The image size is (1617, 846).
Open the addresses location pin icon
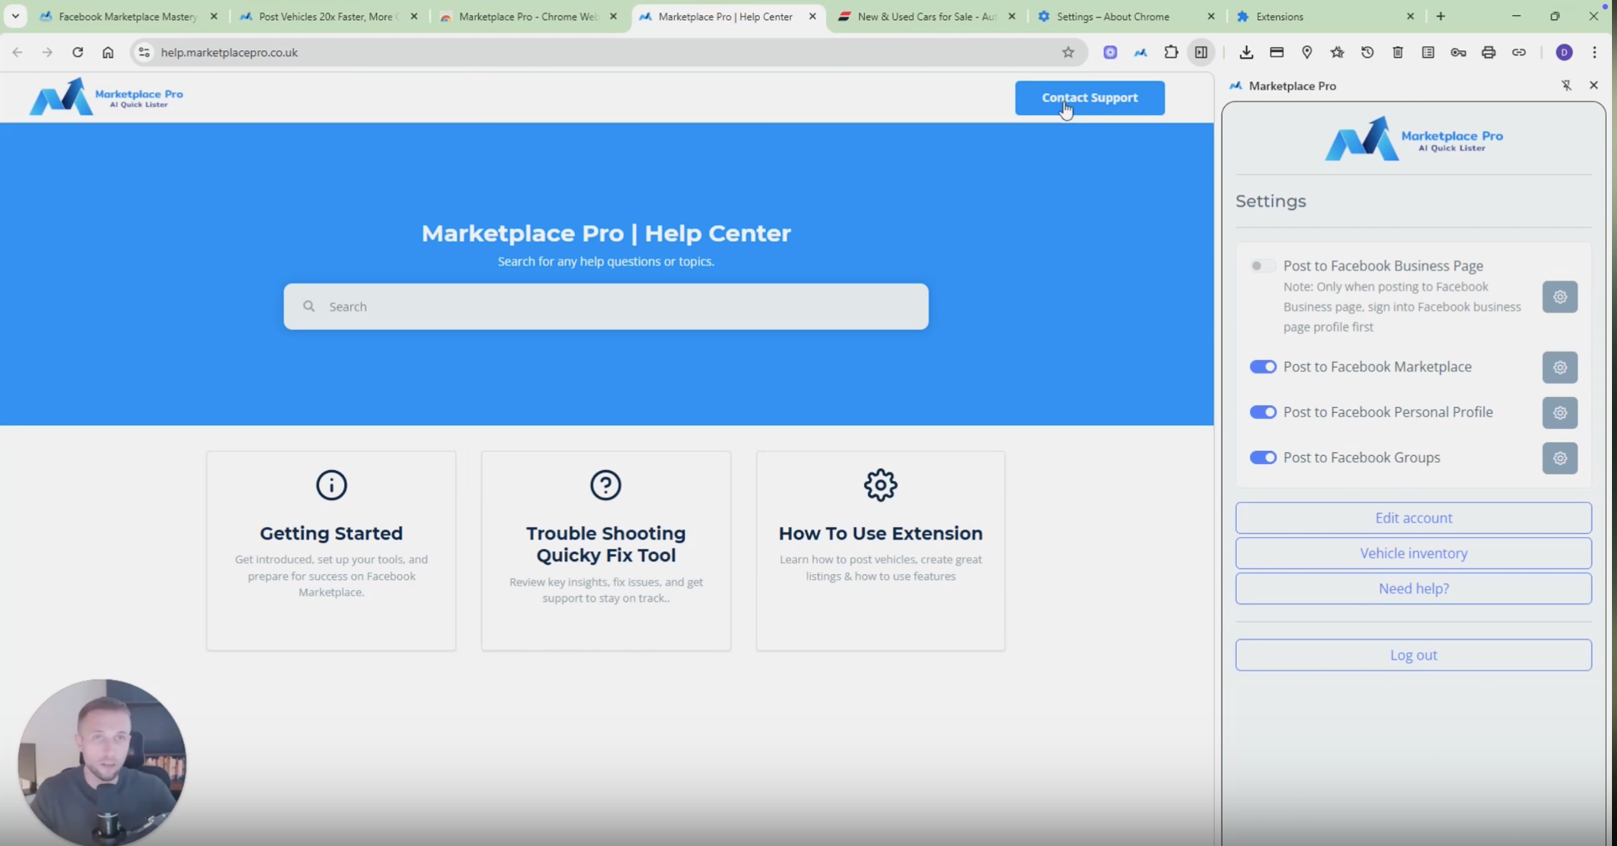click(1306, 52)
